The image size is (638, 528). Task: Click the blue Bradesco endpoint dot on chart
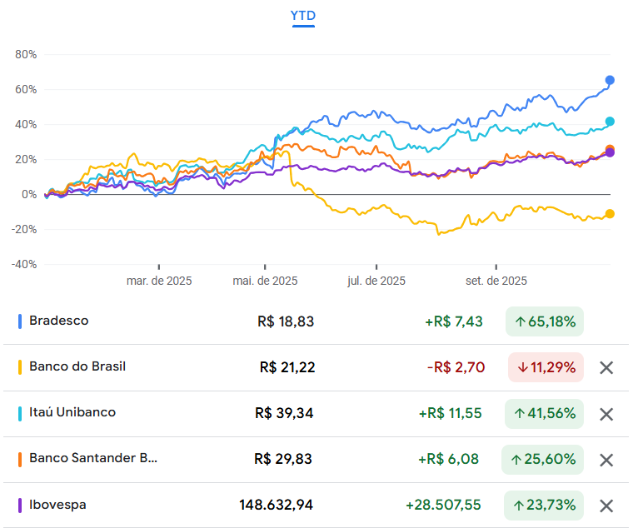coord(610,80)
